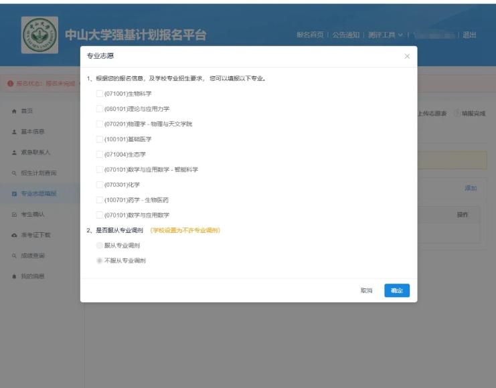Tick the (100101)基础医学 major checkbox
The width and height of the screenshot is (496, 388).
(100, 139)
